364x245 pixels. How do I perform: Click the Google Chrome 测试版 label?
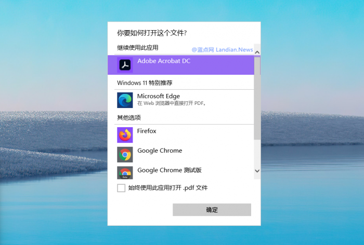click(170, 170)
